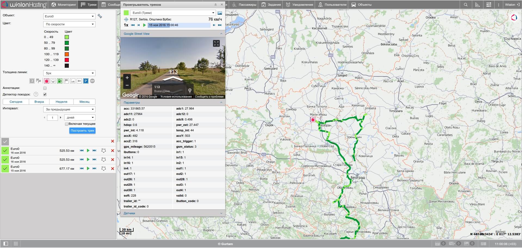The height and width of the screenshot is (248, 522).
Task: Expand Street View to fullscreen
Action: [x=216, y=43]
